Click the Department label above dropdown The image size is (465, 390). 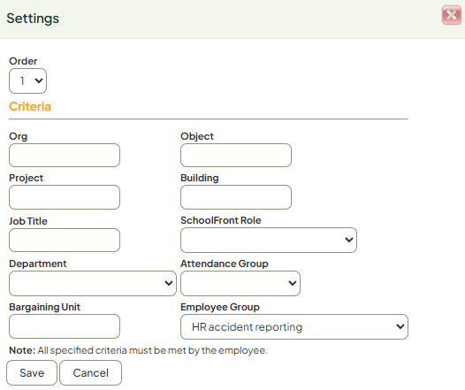(38, 264)
